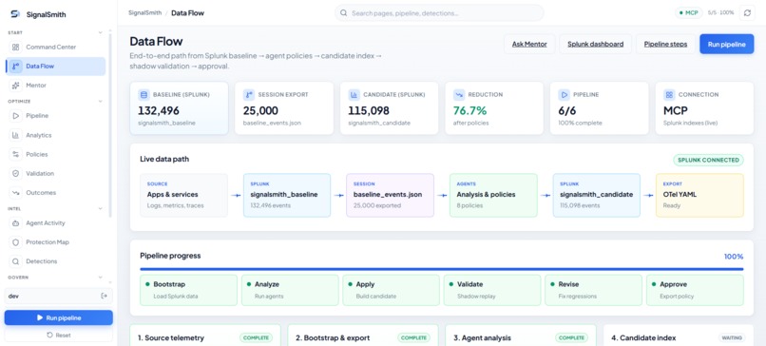Click the SPLUNK CONNECTED badge
This screenshot has height=346, width=766.
(708, 160)
